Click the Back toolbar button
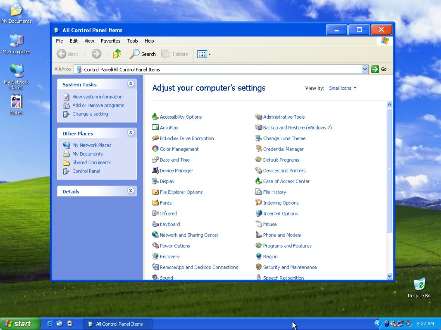Image resolution: width=441 pixels, height=330 pixels. (x=68, y=54)
